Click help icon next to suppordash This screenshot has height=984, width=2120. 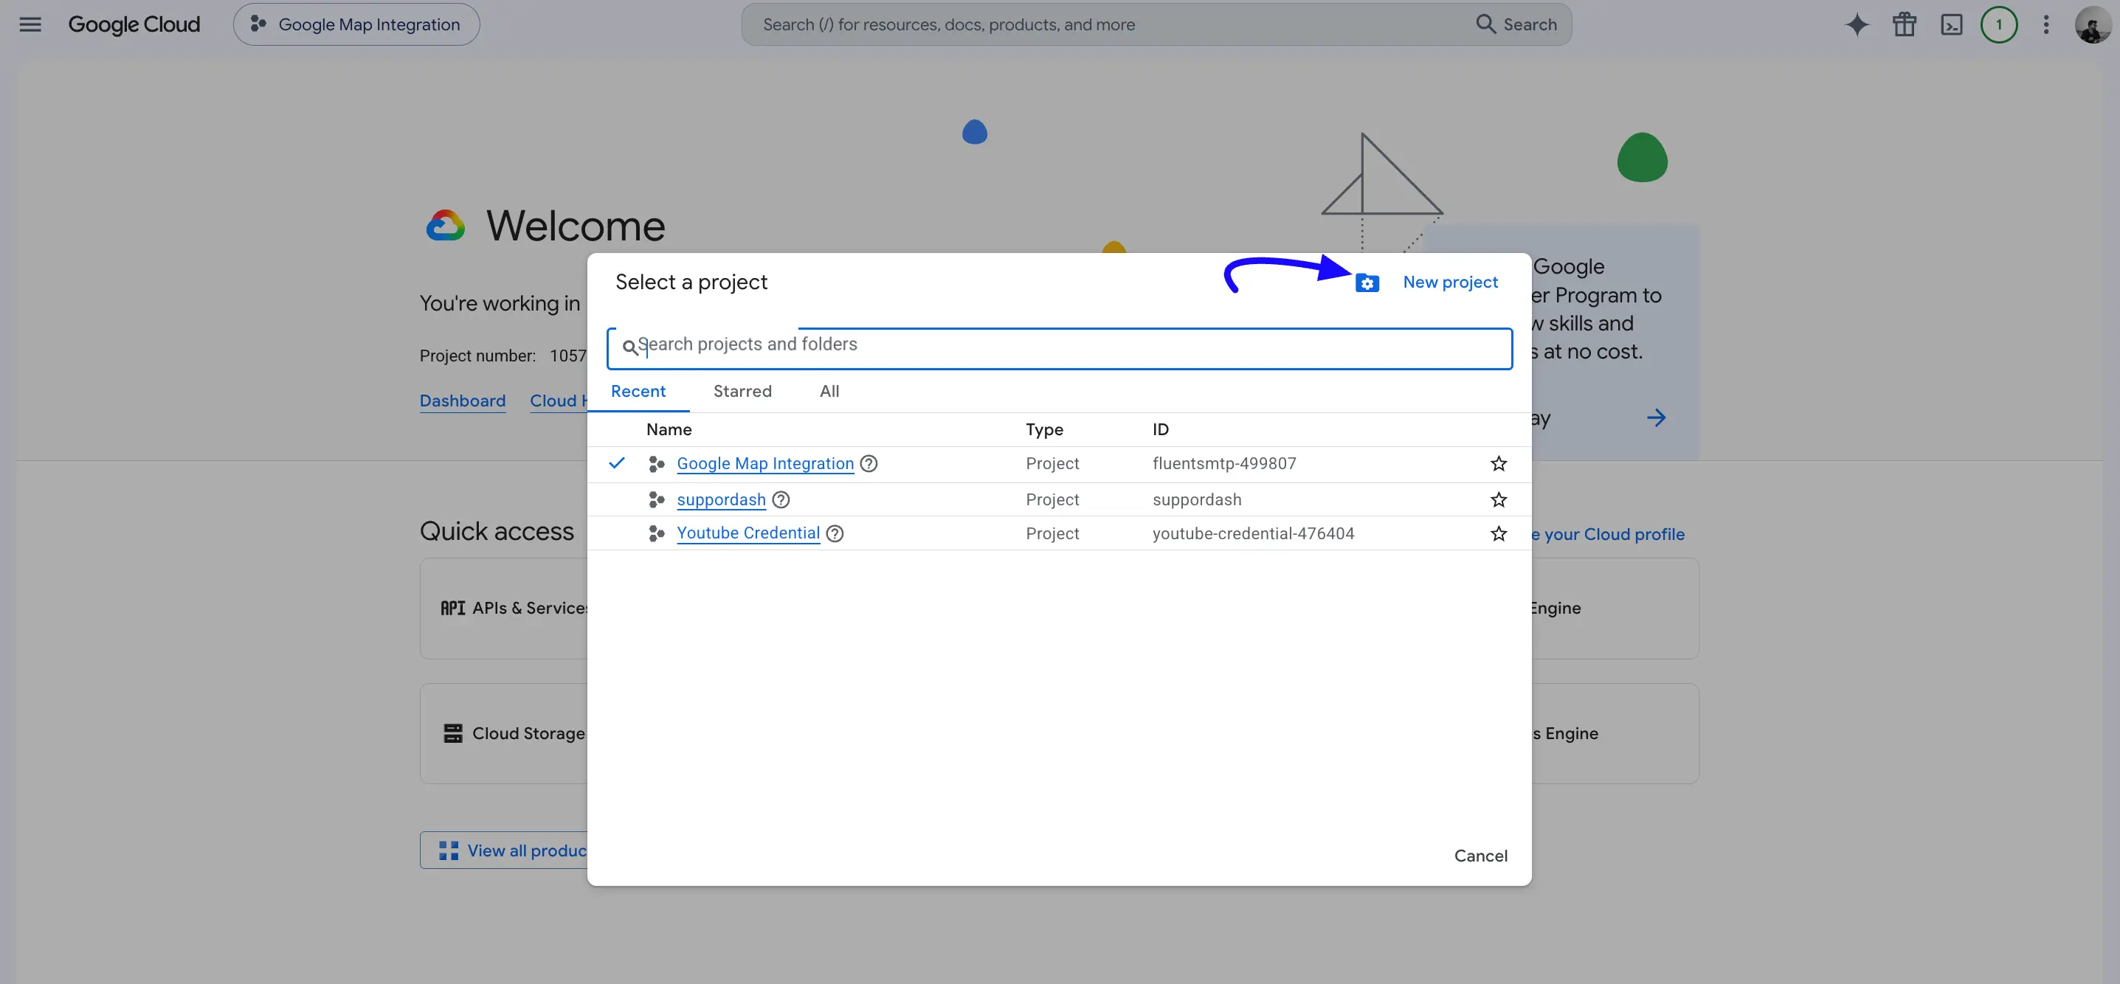point(781,499)
